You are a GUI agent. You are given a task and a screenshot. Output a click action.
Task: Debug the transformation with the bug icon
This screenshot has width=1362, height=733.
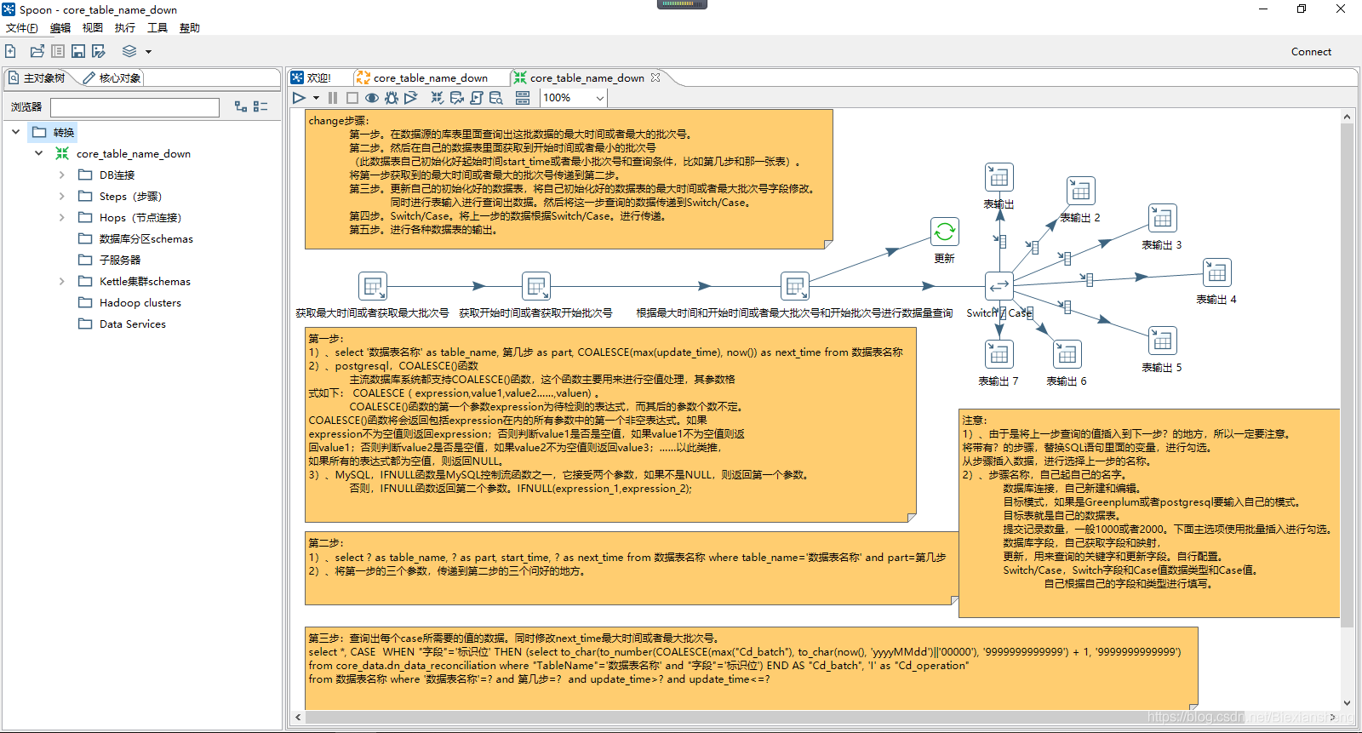[392, 98]
